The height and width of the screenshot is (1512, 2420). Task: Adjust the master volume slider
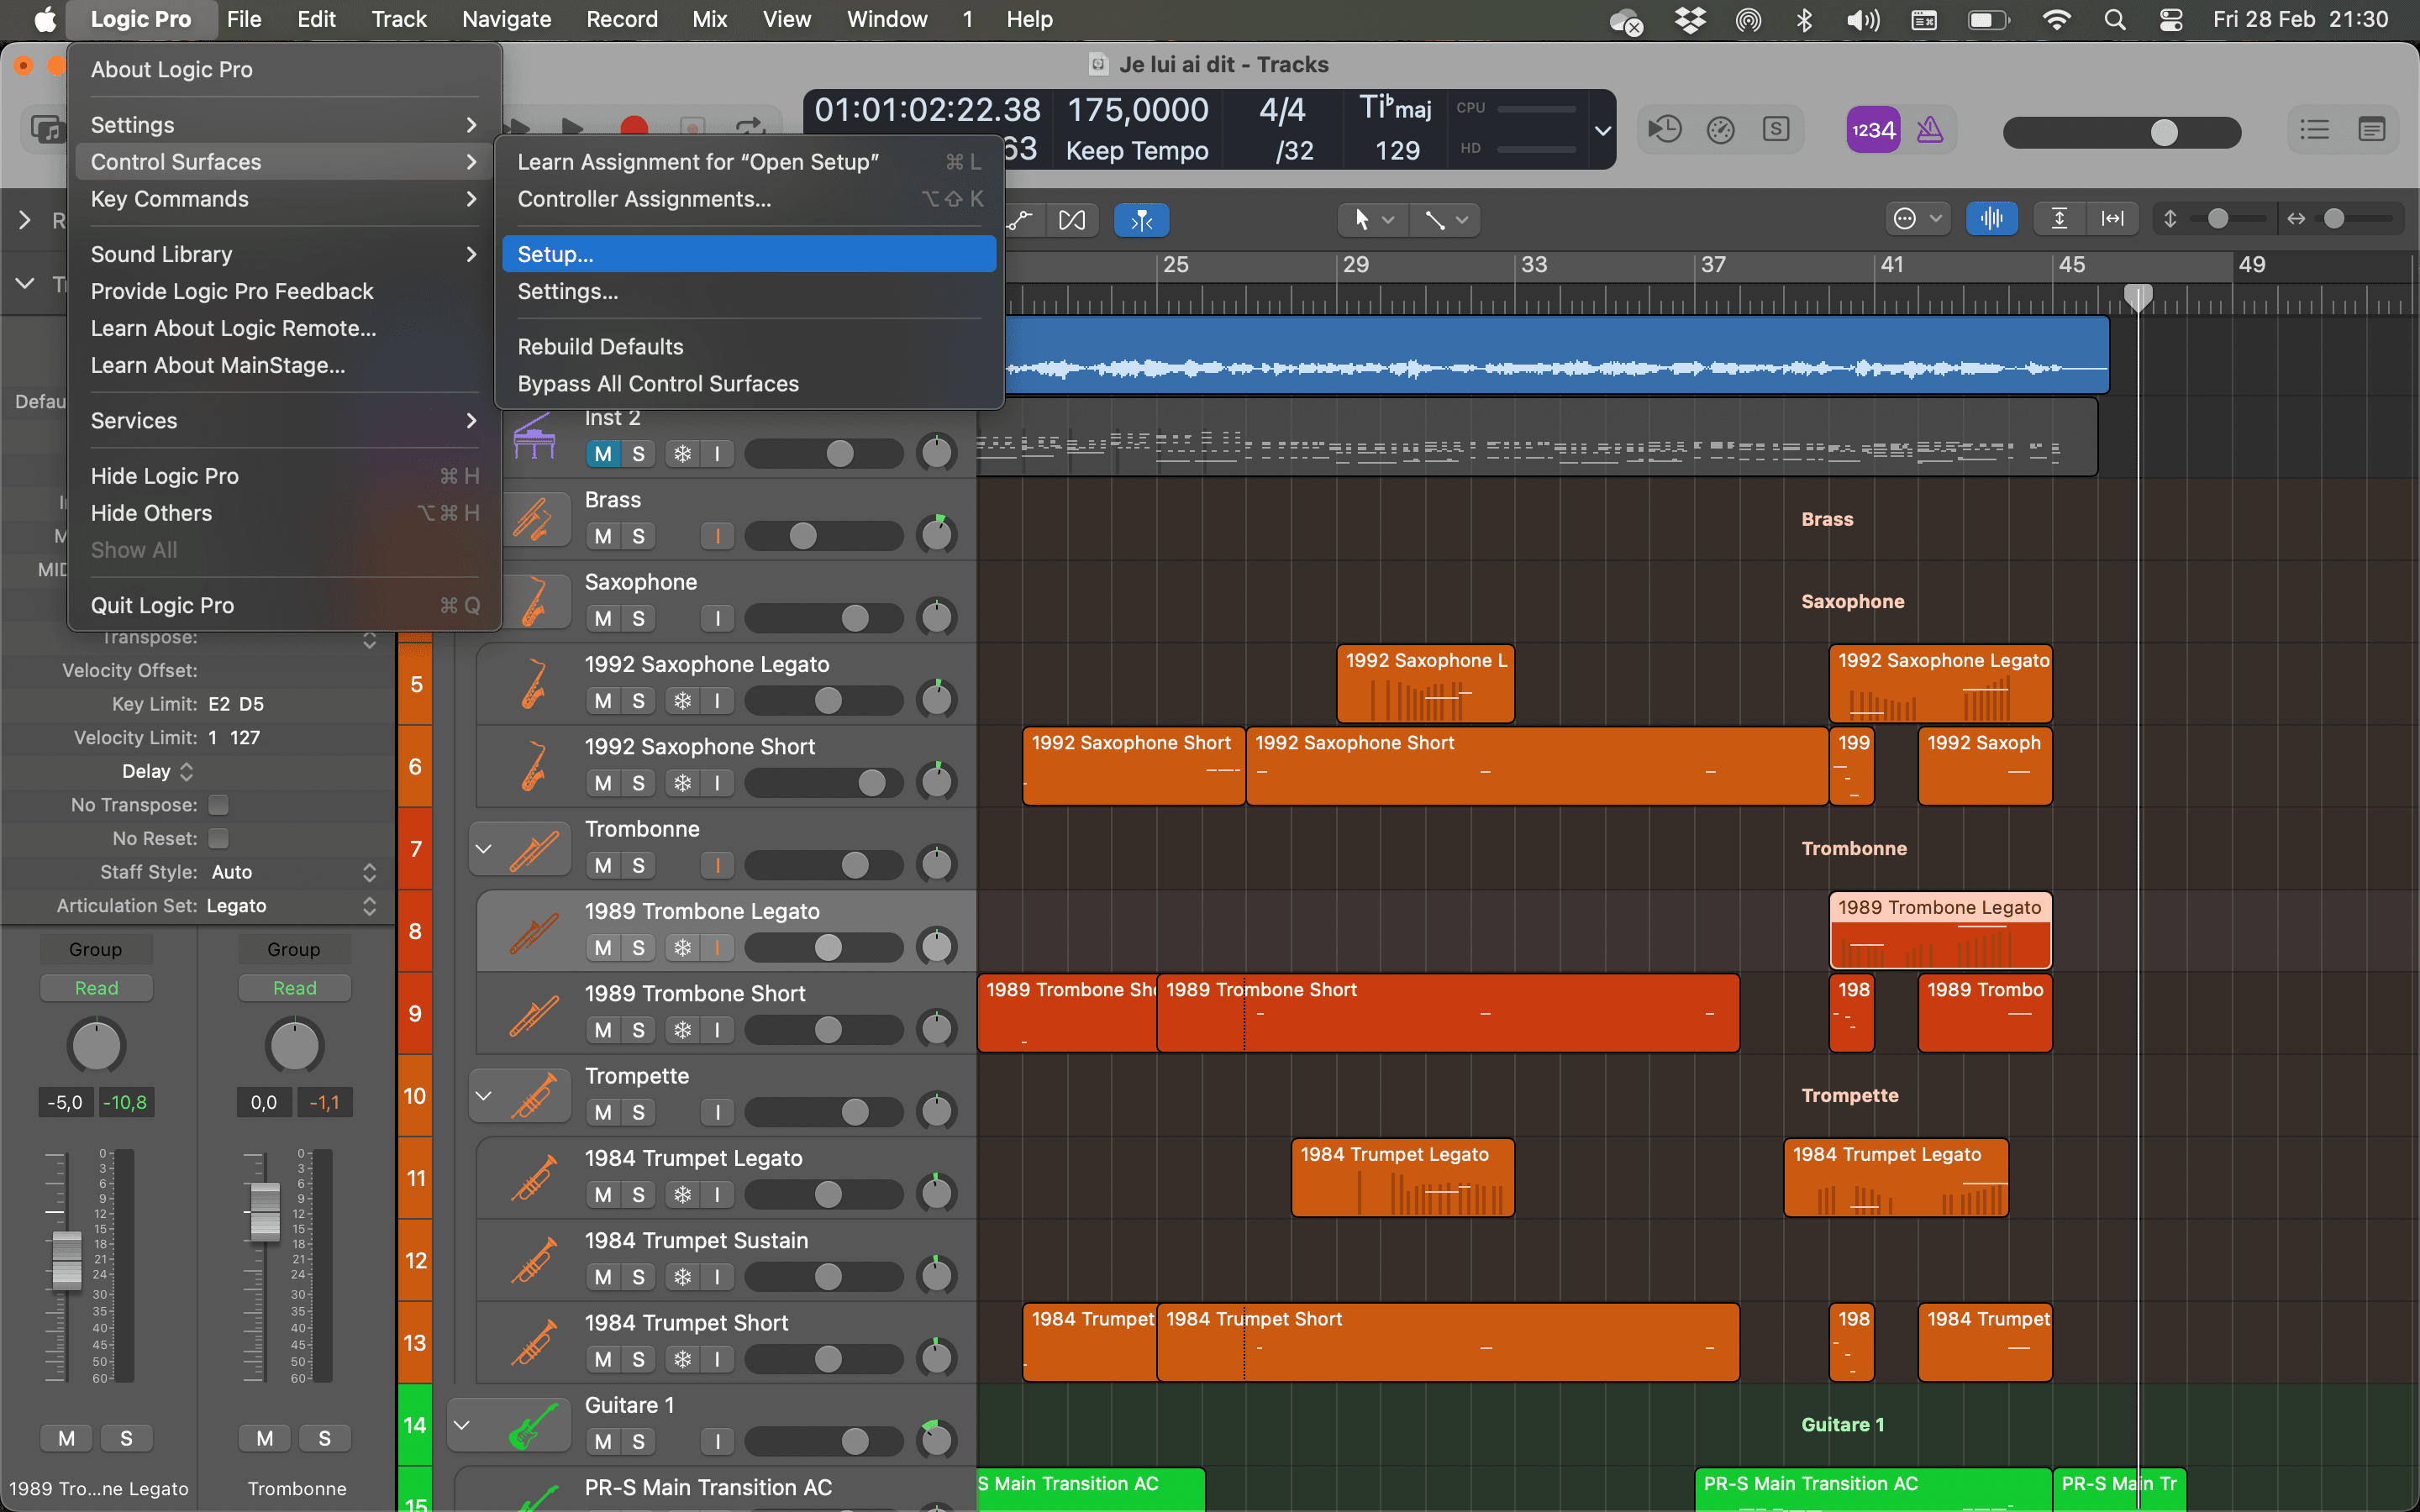2163,132
